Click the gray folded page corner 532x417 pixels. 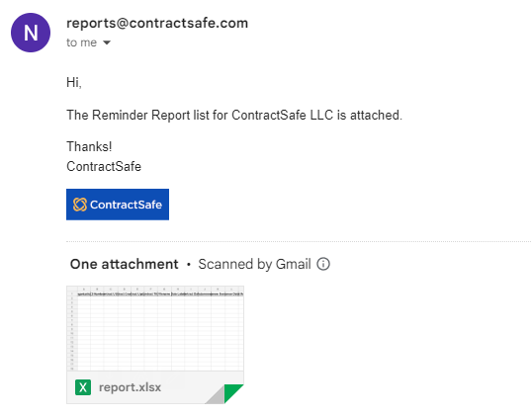[215, 395]
